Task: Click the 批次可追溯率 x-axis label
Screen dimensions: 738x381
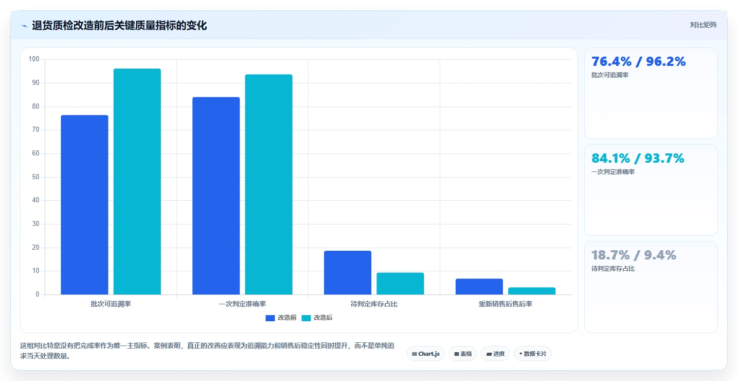Action: coord(111,304)
